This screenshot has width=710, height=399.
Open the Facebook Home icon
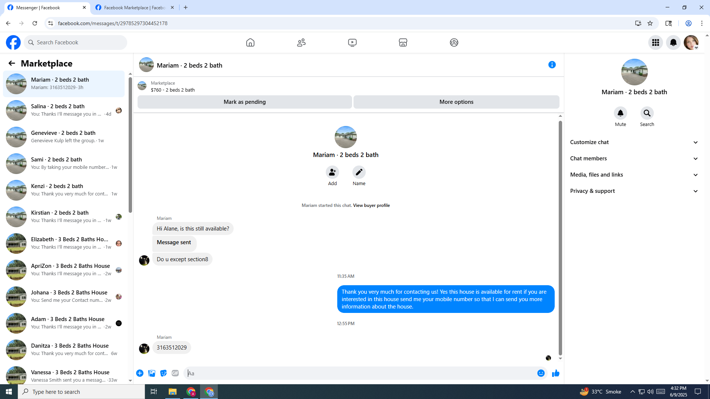(x=250, y=42)
